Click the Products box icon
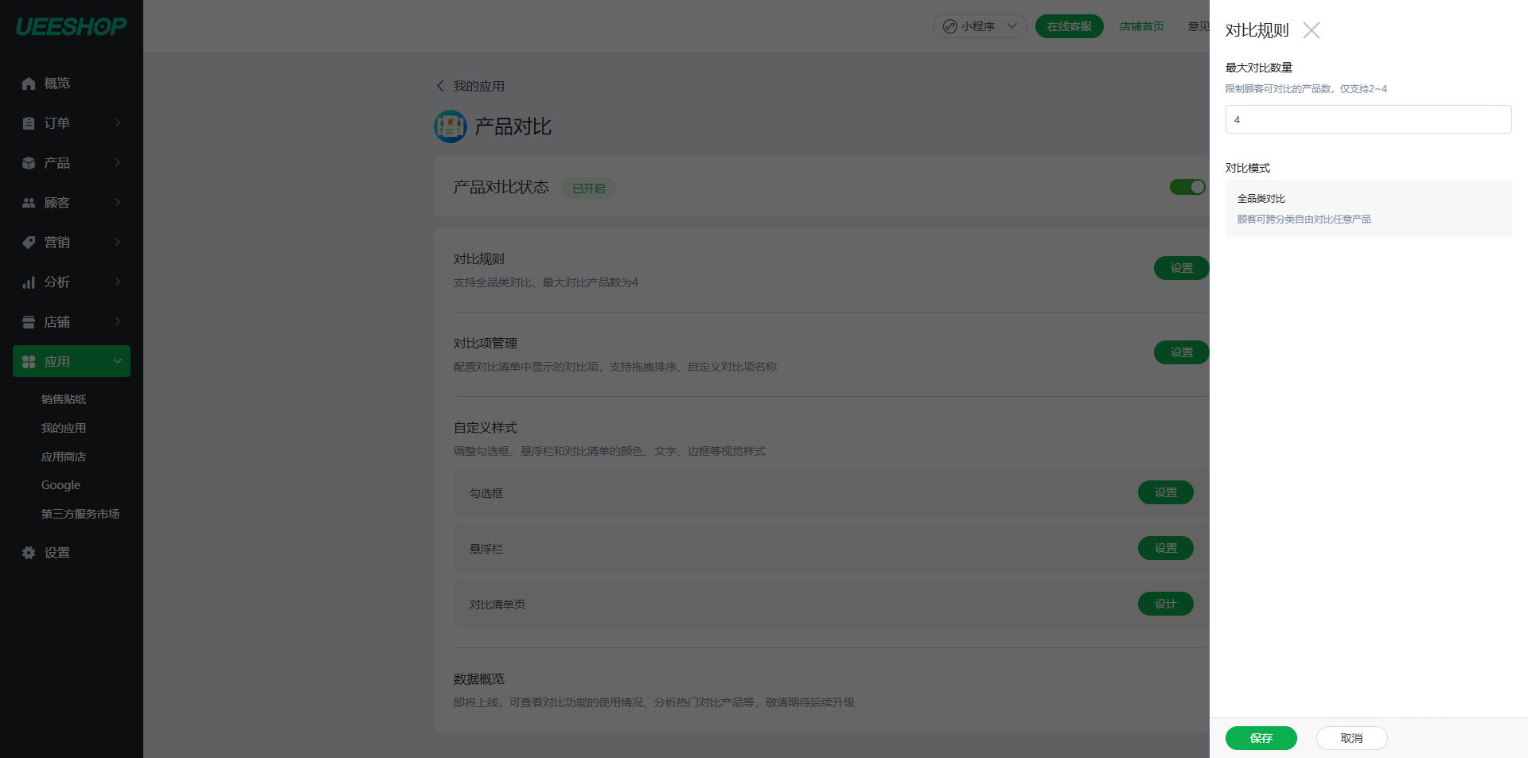The width and height of the screenshot is (1528, 758). (29, 163)
